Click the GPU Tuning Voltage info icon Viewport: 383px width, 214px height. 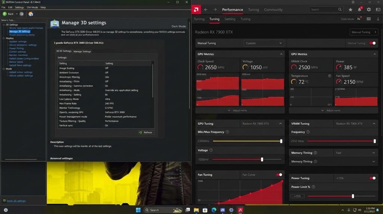click(x=211, y=150)
